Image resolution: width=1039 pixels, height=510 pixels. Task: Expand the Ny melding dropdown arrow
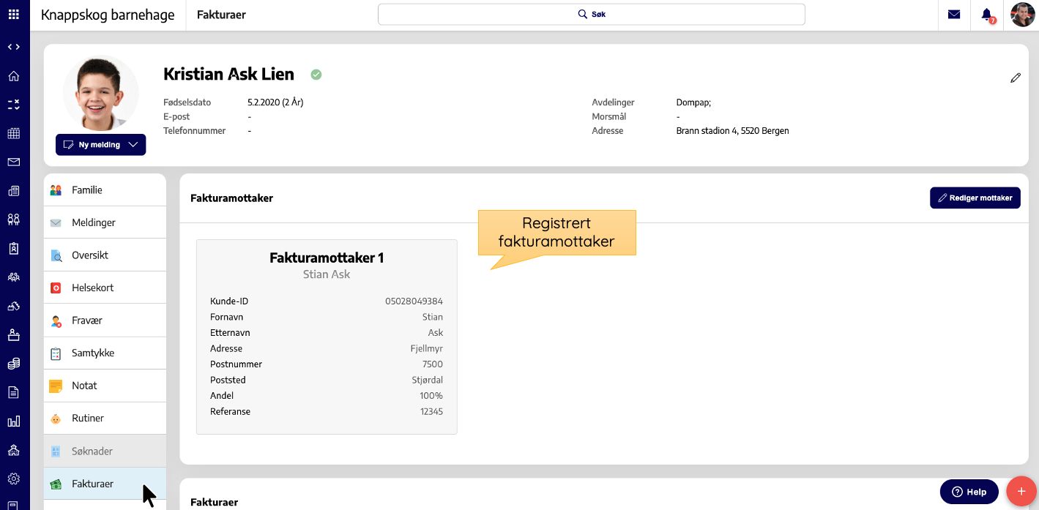tap(133, 145)
